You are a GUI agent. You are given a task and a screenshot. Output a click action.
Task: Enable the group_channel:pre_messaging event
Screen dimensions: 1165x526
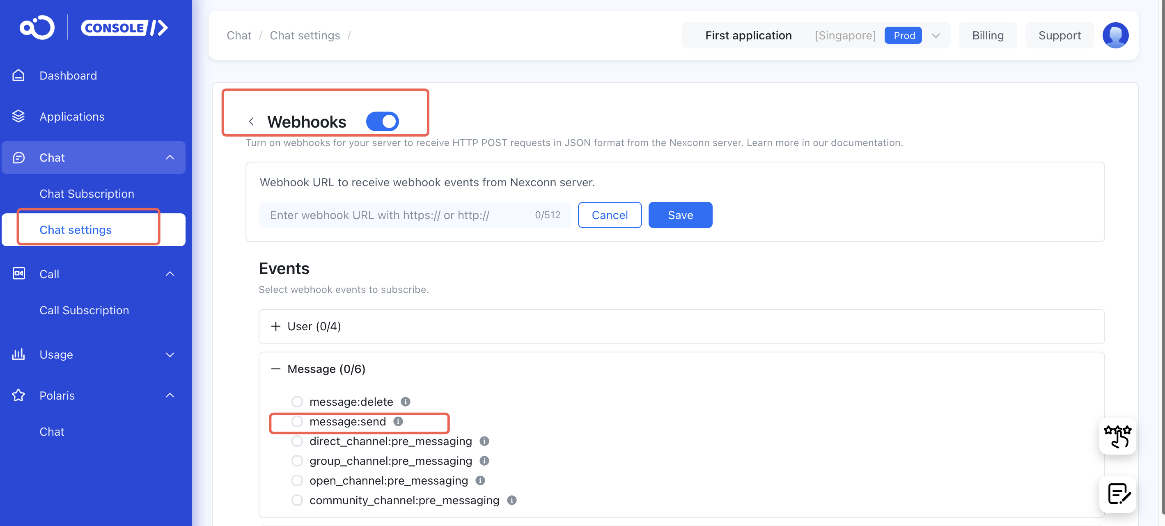pos(297,461)
